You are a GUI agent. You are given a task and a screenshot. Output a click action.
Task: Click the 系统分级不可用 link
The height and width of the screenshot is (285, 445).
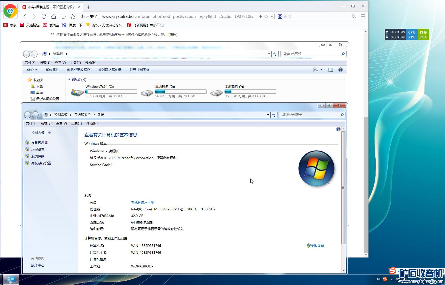click(143, 203)
